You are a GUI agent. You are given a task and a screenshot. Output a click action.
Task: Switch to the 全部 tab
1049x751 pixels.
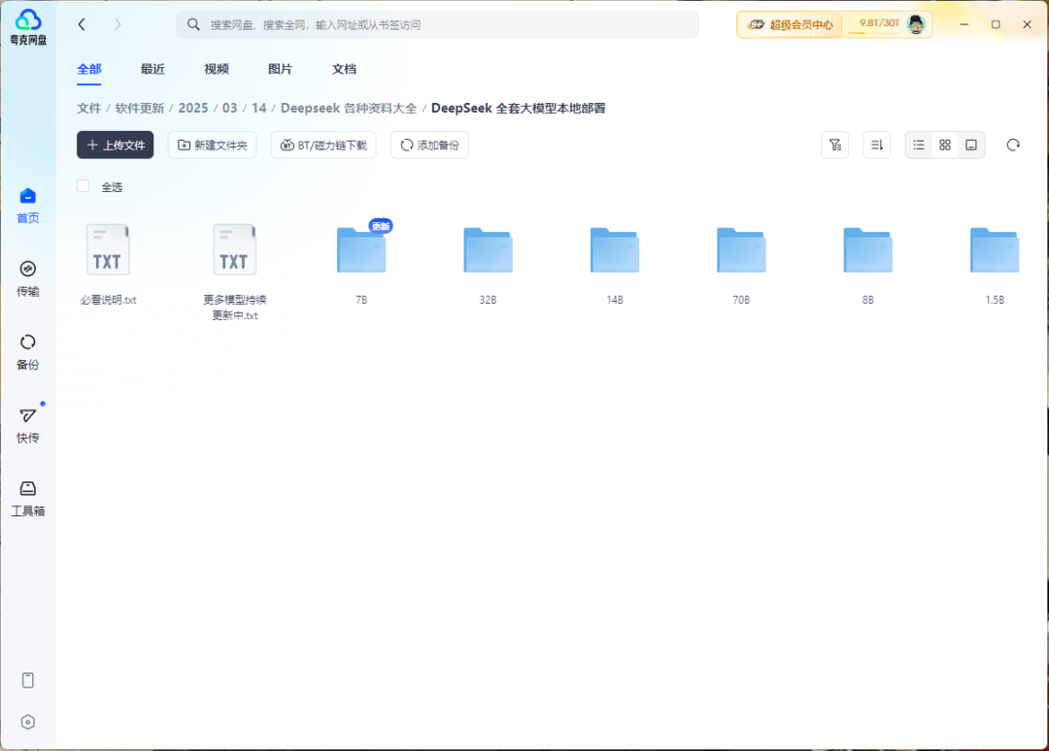point(89,70)
